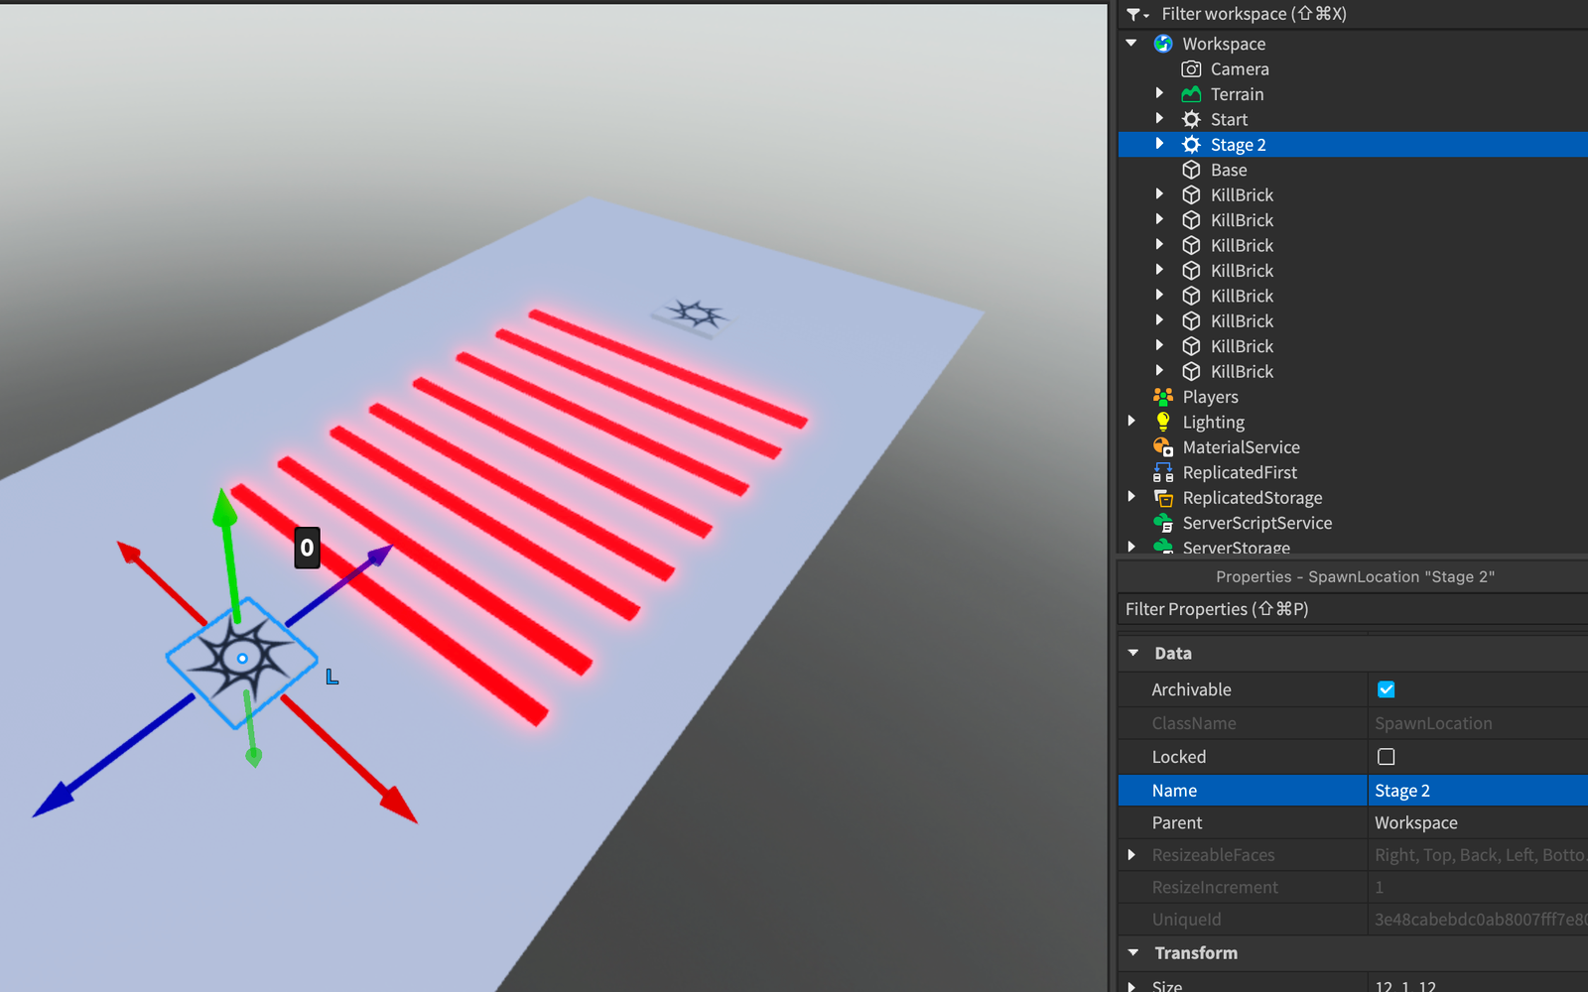Viewport: 1588px width, 992px height.
Task: Click the Players service icon
Action: coord(1163,397)
